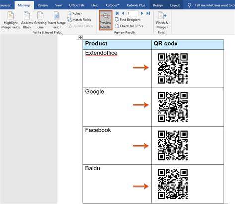235x204 pixels.
Task: Jump to the last record
Action: pos(148,13)
